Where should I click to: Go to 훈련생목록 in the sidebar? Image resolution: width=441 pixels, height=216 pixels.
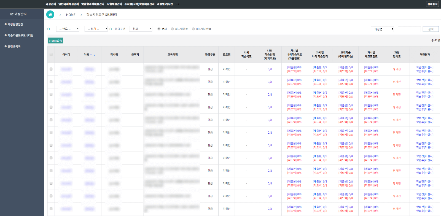pyautogui.click(x=14, y=46)
